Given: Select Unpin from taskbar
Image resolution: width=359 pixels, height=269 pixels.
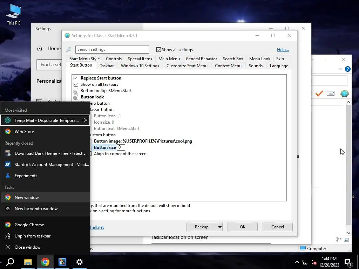Looking at the screenshot, I should tap(45, 236).
